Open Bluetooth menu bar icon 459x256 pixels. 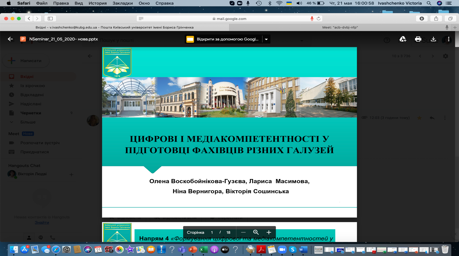tap(269, 3)
